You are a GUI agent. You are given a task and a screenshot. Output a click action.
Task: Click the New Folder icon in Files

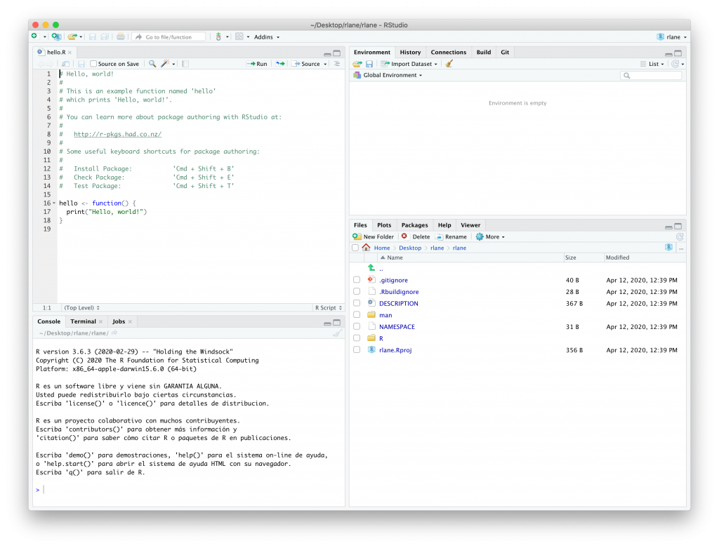(x=357, y=236)
